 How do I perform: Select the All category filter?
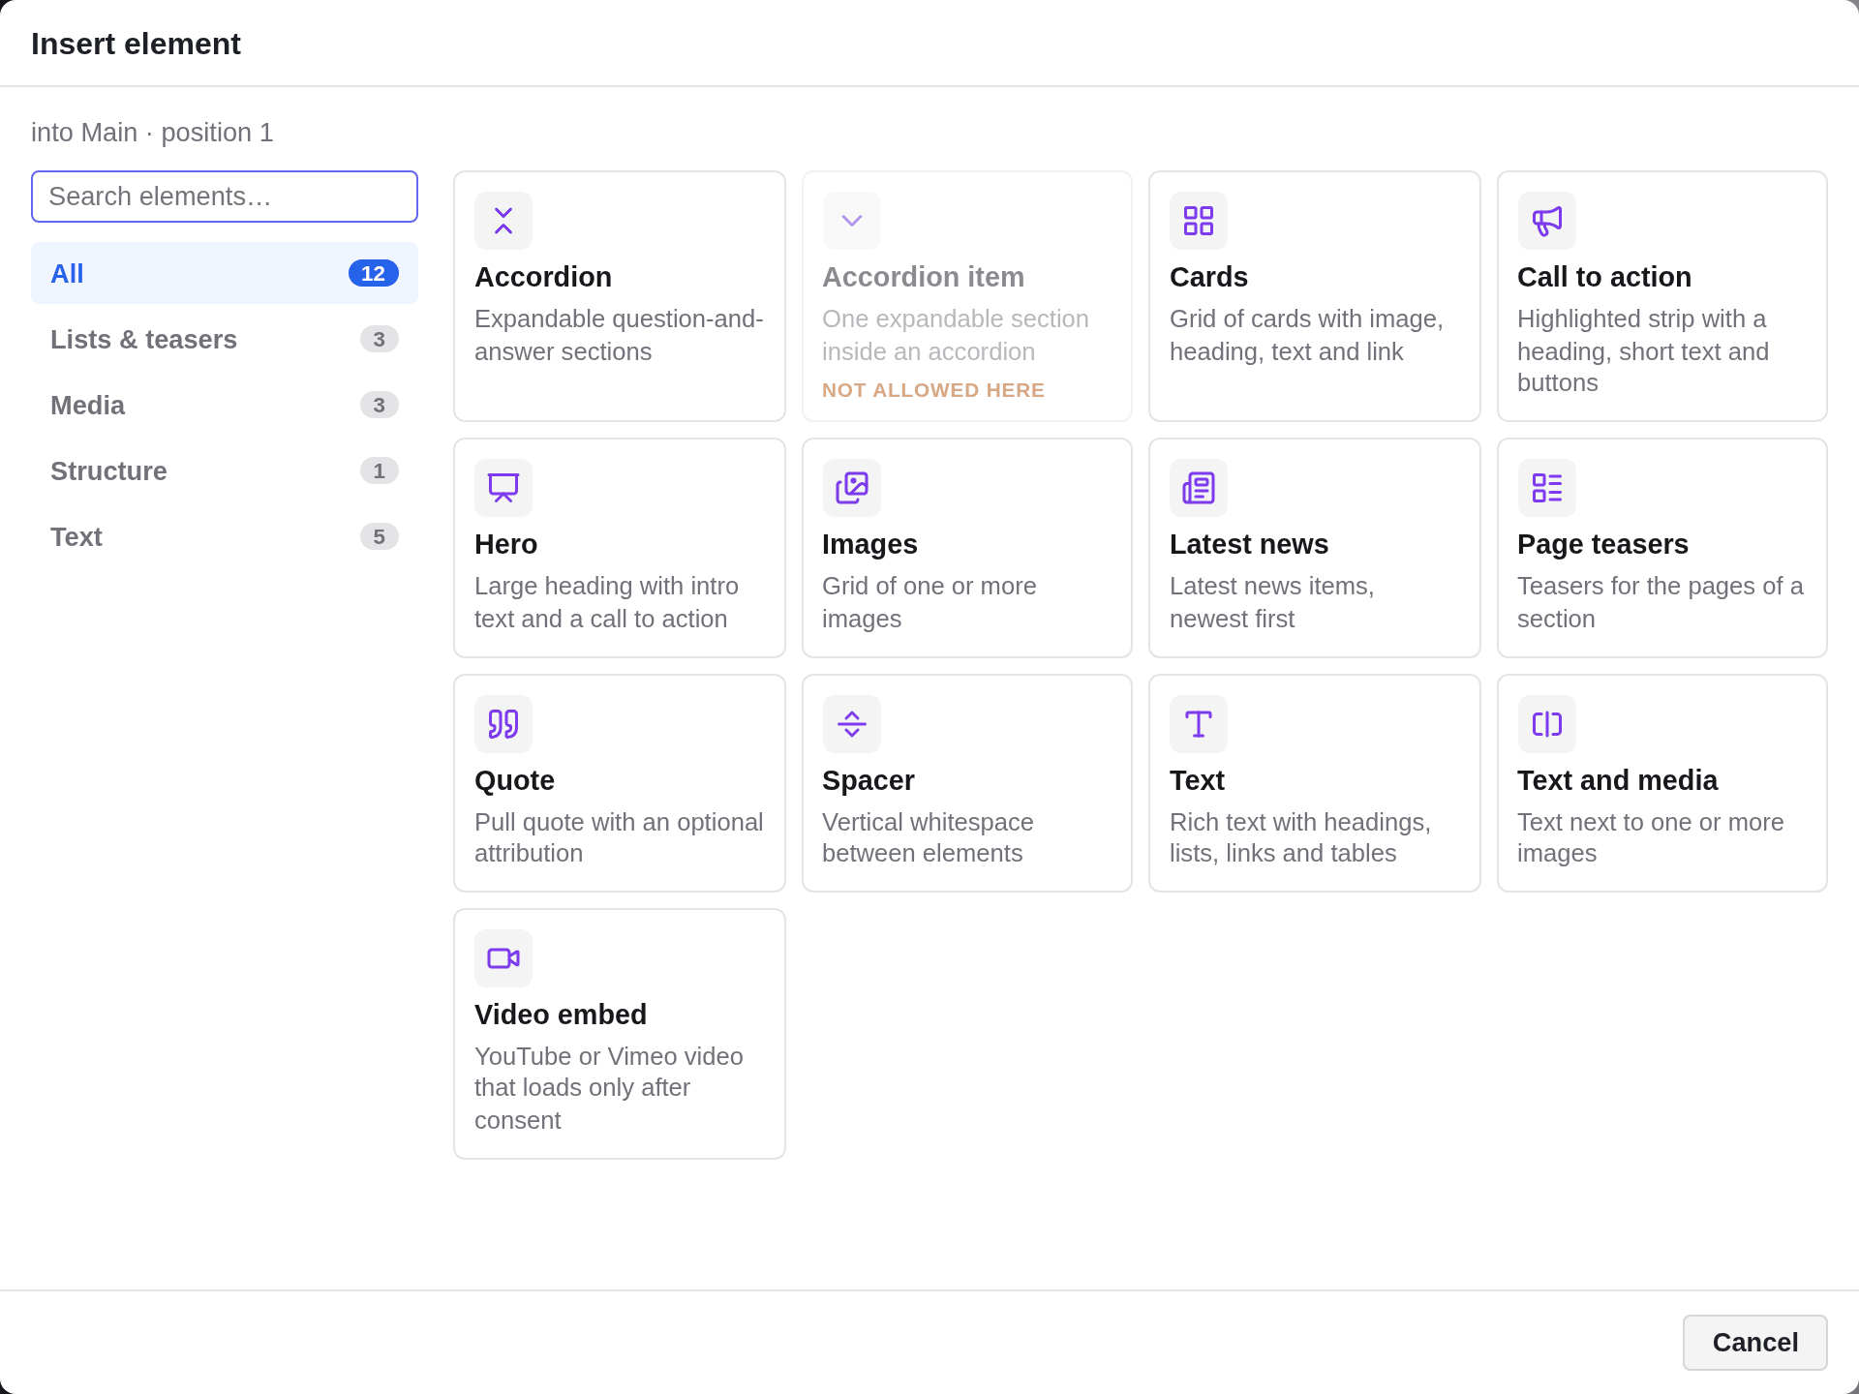click(225, 273)
